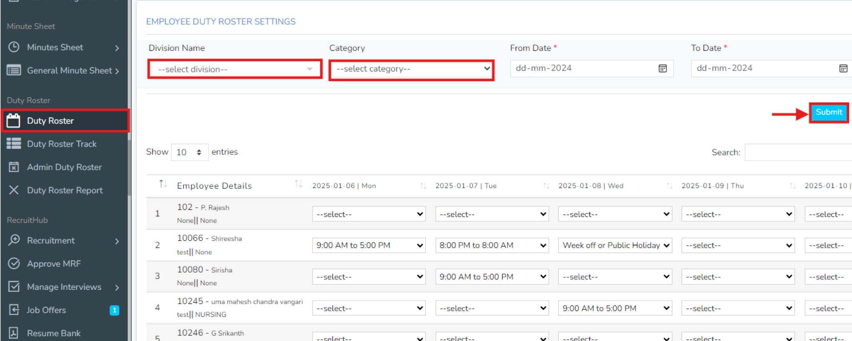Sort the 2025-01-07 Tue column
The width and height of the screenshot is (852, 341).
coord(546,185)
